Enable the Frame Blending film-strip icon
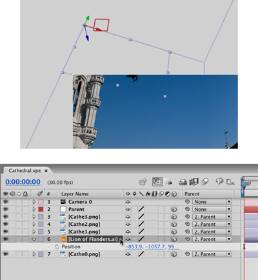Screen dimensions: 258x280 point(193,182)
